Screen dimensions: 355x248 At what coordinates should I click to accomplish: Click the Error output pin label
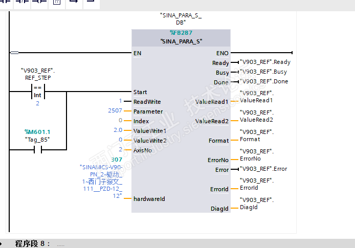pyautogui.click(x=222, y=170)
